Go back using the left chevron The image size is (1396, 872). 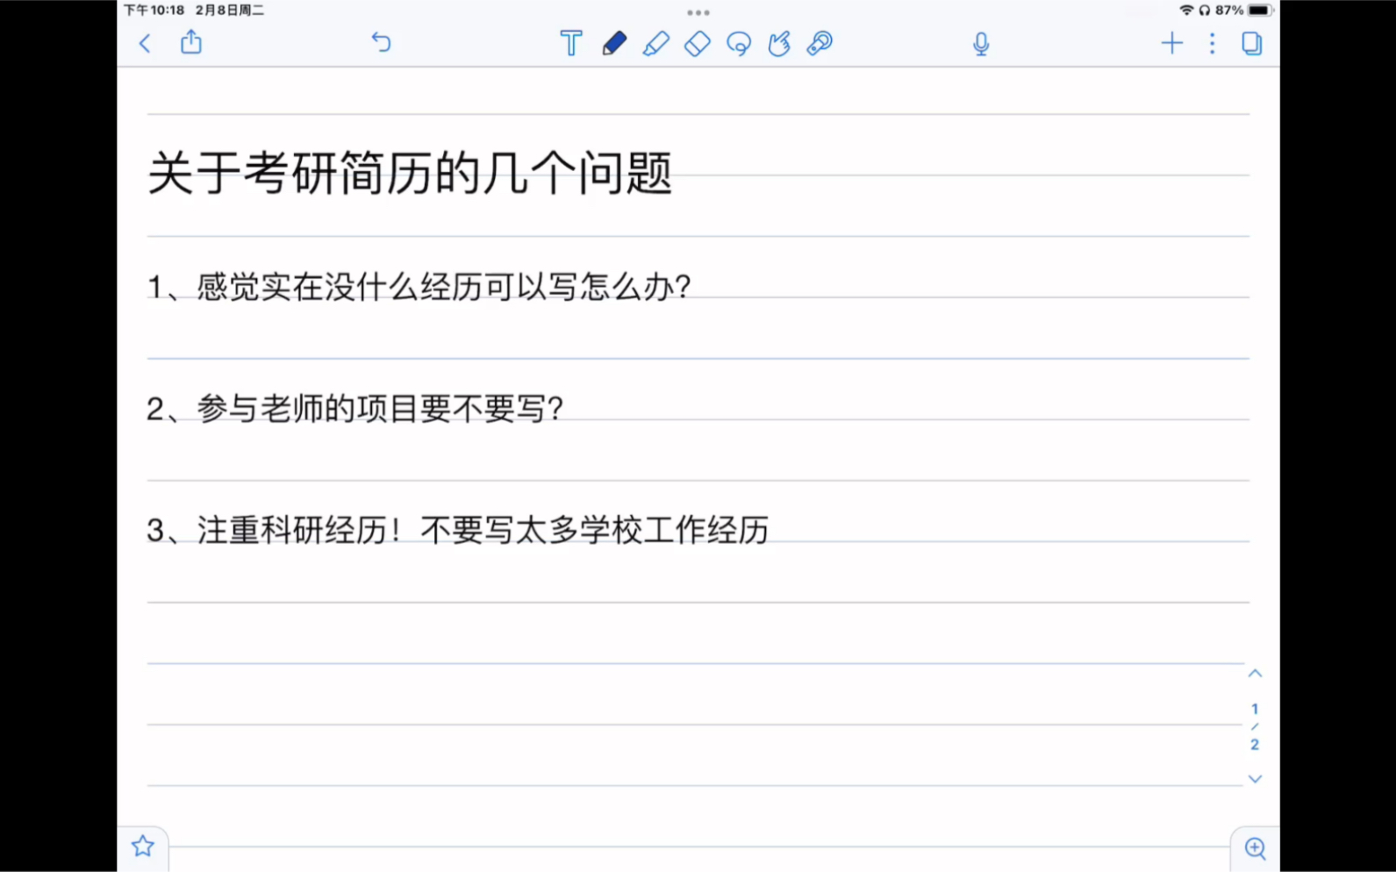point(146,43)
